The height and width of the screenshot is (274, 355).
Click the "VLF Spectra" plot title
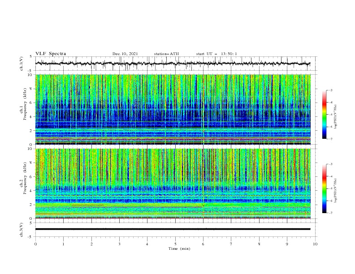(51, 54)
